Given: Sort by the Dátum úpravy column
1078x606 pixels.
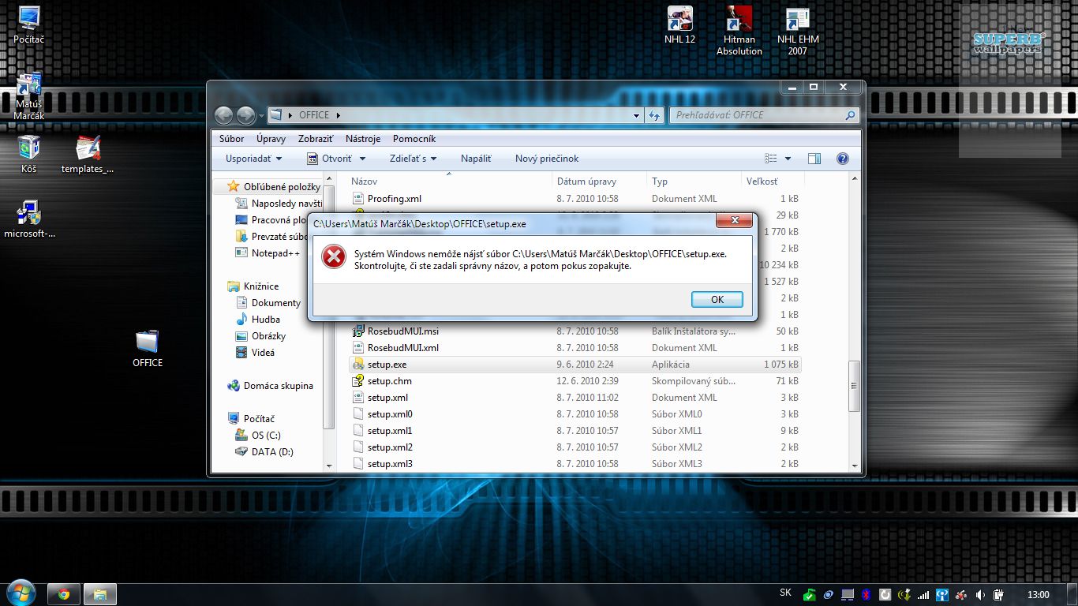Looking at the screenshot, I should (599, 181).
